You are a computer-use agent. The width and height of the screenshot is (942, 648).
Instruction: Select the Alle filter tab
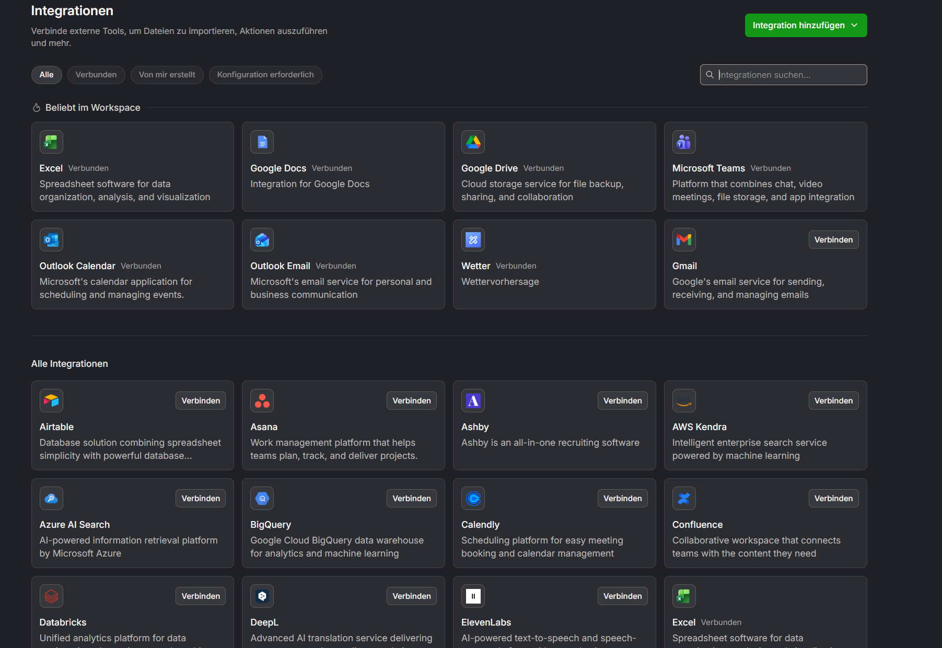pos(46,75)
